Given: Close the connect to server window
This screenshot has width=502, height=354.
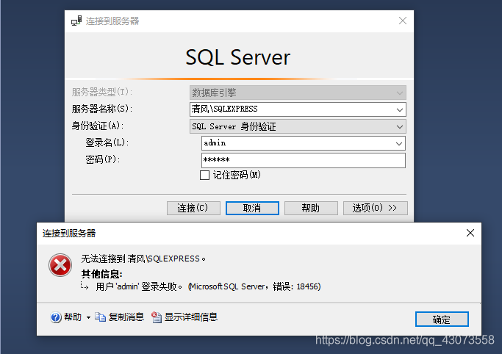Looking at the screenshot, I should click(x=403, y=21).
